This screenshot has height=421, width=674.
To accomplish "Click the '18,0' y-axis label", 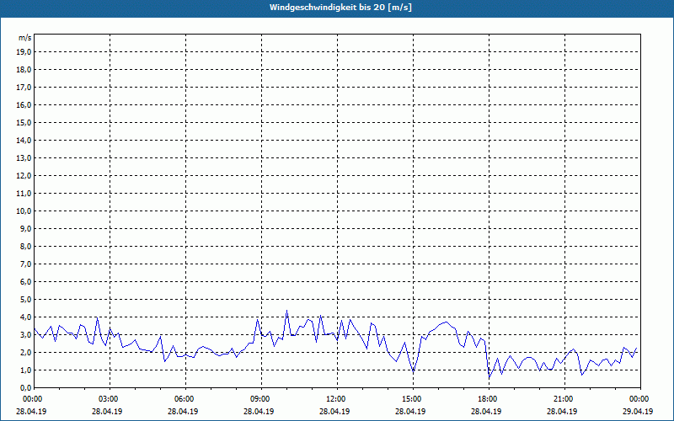I will [24, 70].
